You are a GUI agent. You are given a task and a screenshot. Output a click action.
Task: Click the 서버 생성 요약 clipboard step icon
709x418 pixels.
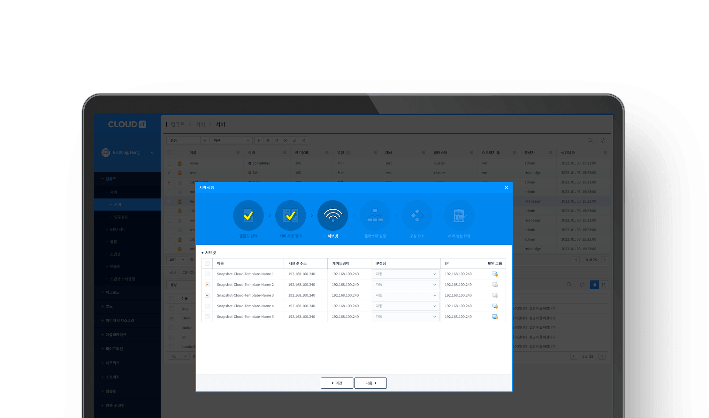[459, 215]
